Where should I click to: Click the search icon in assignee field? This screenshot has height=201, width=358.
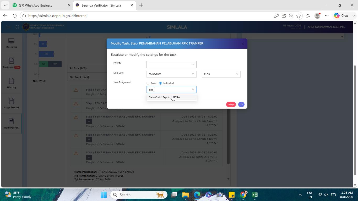[x=193, y=90]
